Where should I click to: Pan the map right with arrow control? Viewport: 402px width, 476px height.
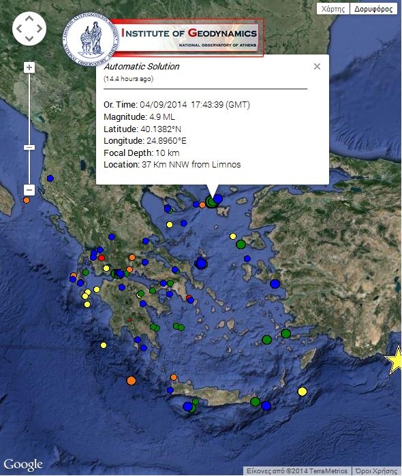point(40,29)
